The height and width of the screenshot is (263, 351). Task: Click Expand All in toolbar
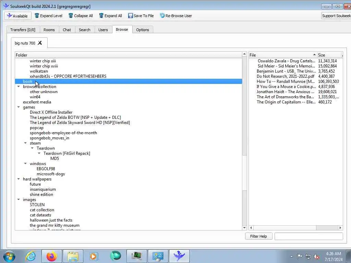[x=111, y=16]
